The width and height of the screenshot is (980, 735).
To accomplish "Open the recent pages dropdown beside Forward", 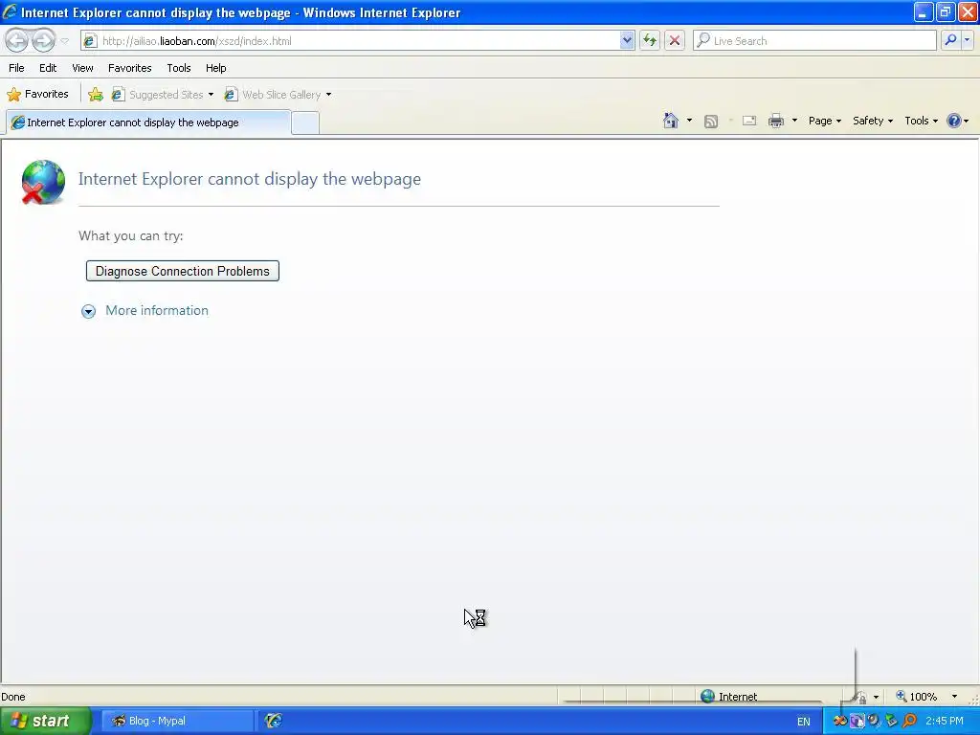I will 64,41.
